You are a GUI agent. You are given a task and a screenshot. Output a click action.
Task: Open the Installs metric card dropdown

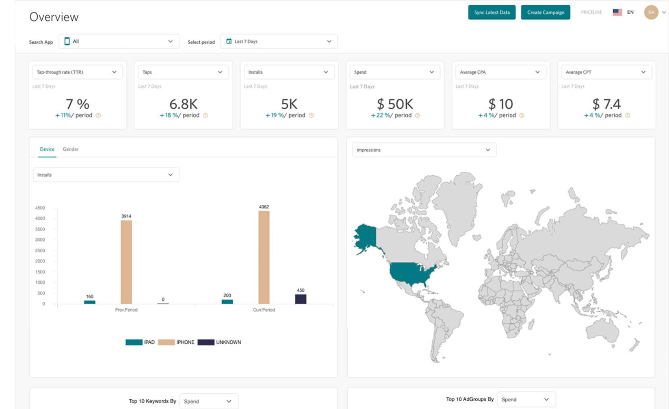coord(289,72)
